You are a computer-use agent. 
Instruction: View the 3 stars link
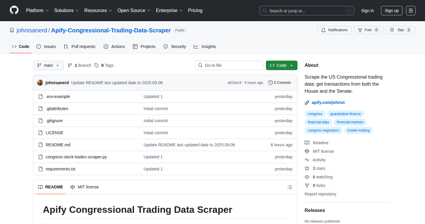coord(315,168)
